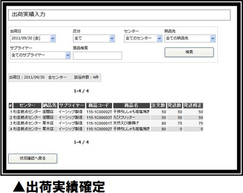This screenshot has width=243, height=193.
Task: Click the サプライヤー column header
Action: 72,106
